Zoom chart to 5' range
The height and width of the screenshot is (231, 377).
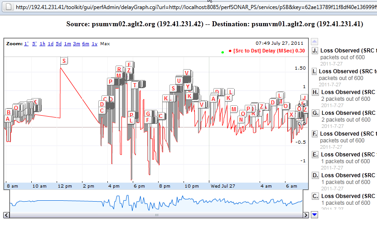pos(34,44)
